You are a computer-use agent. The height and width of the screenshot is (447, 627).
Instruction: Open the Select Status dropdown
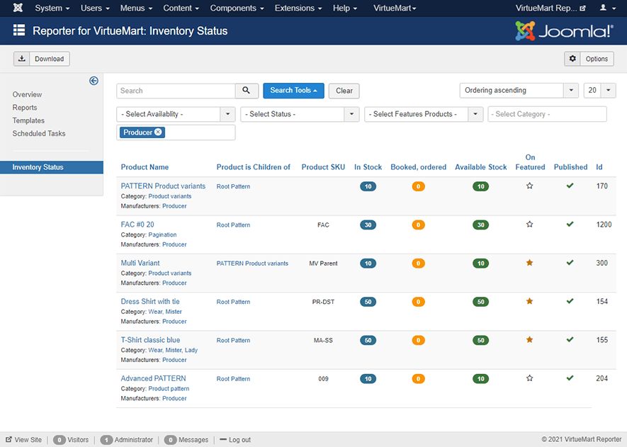tap(300, 114)
